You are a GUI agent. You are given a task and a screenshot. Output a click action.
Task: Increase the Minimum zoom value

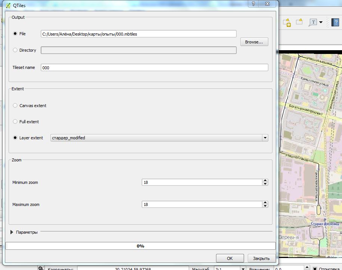(x=265, y=180)
